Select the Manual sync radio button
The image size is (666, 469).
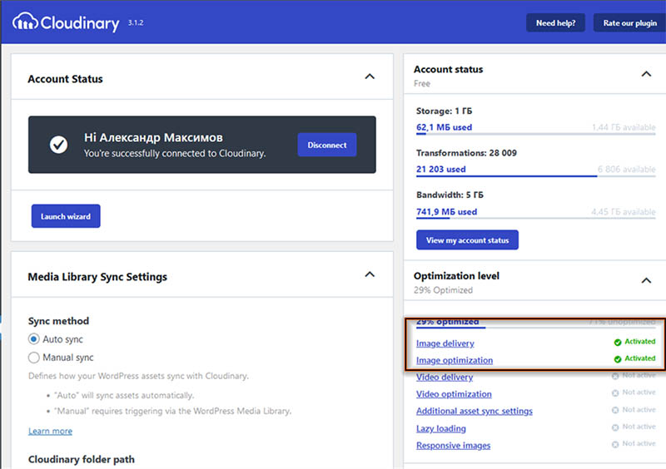[x=33, y=358]
